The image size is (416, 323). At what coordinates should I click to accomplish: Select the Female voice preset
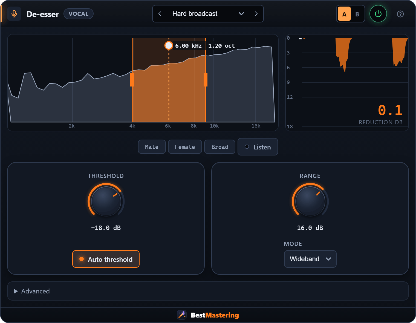tap(185, 147)
